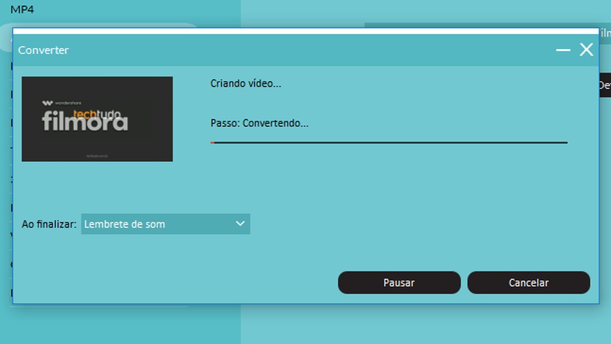The height and width of the screenshot is (344, 611).
Task: Click the X icon on the Converter dialog
Action: coord(586,50)
